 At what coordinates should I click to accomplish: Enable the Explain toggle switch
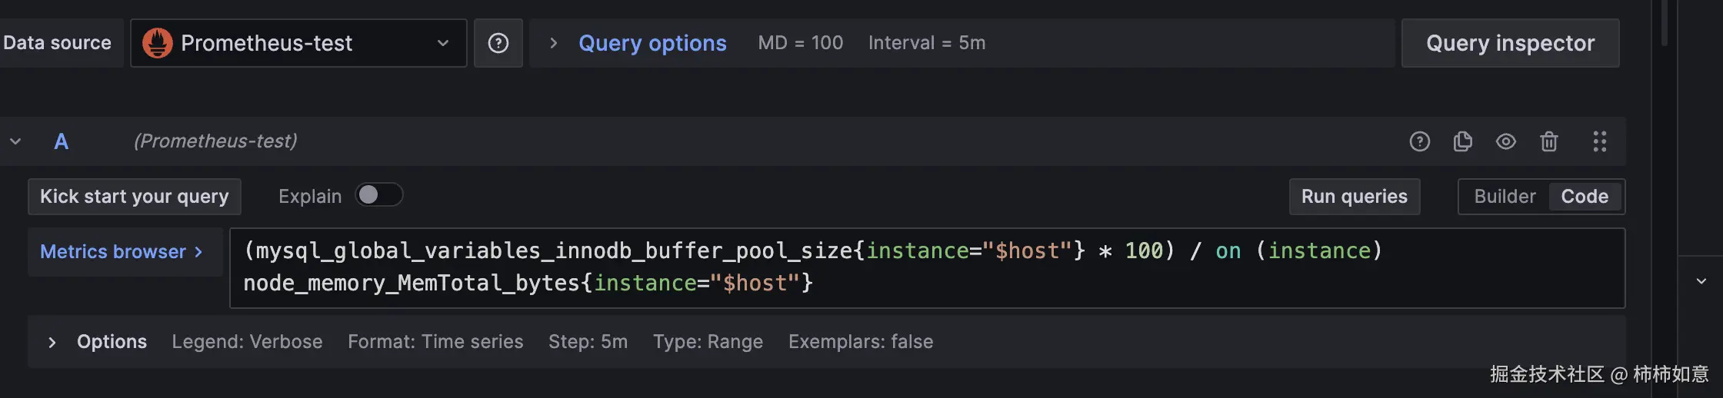point(378,195)
